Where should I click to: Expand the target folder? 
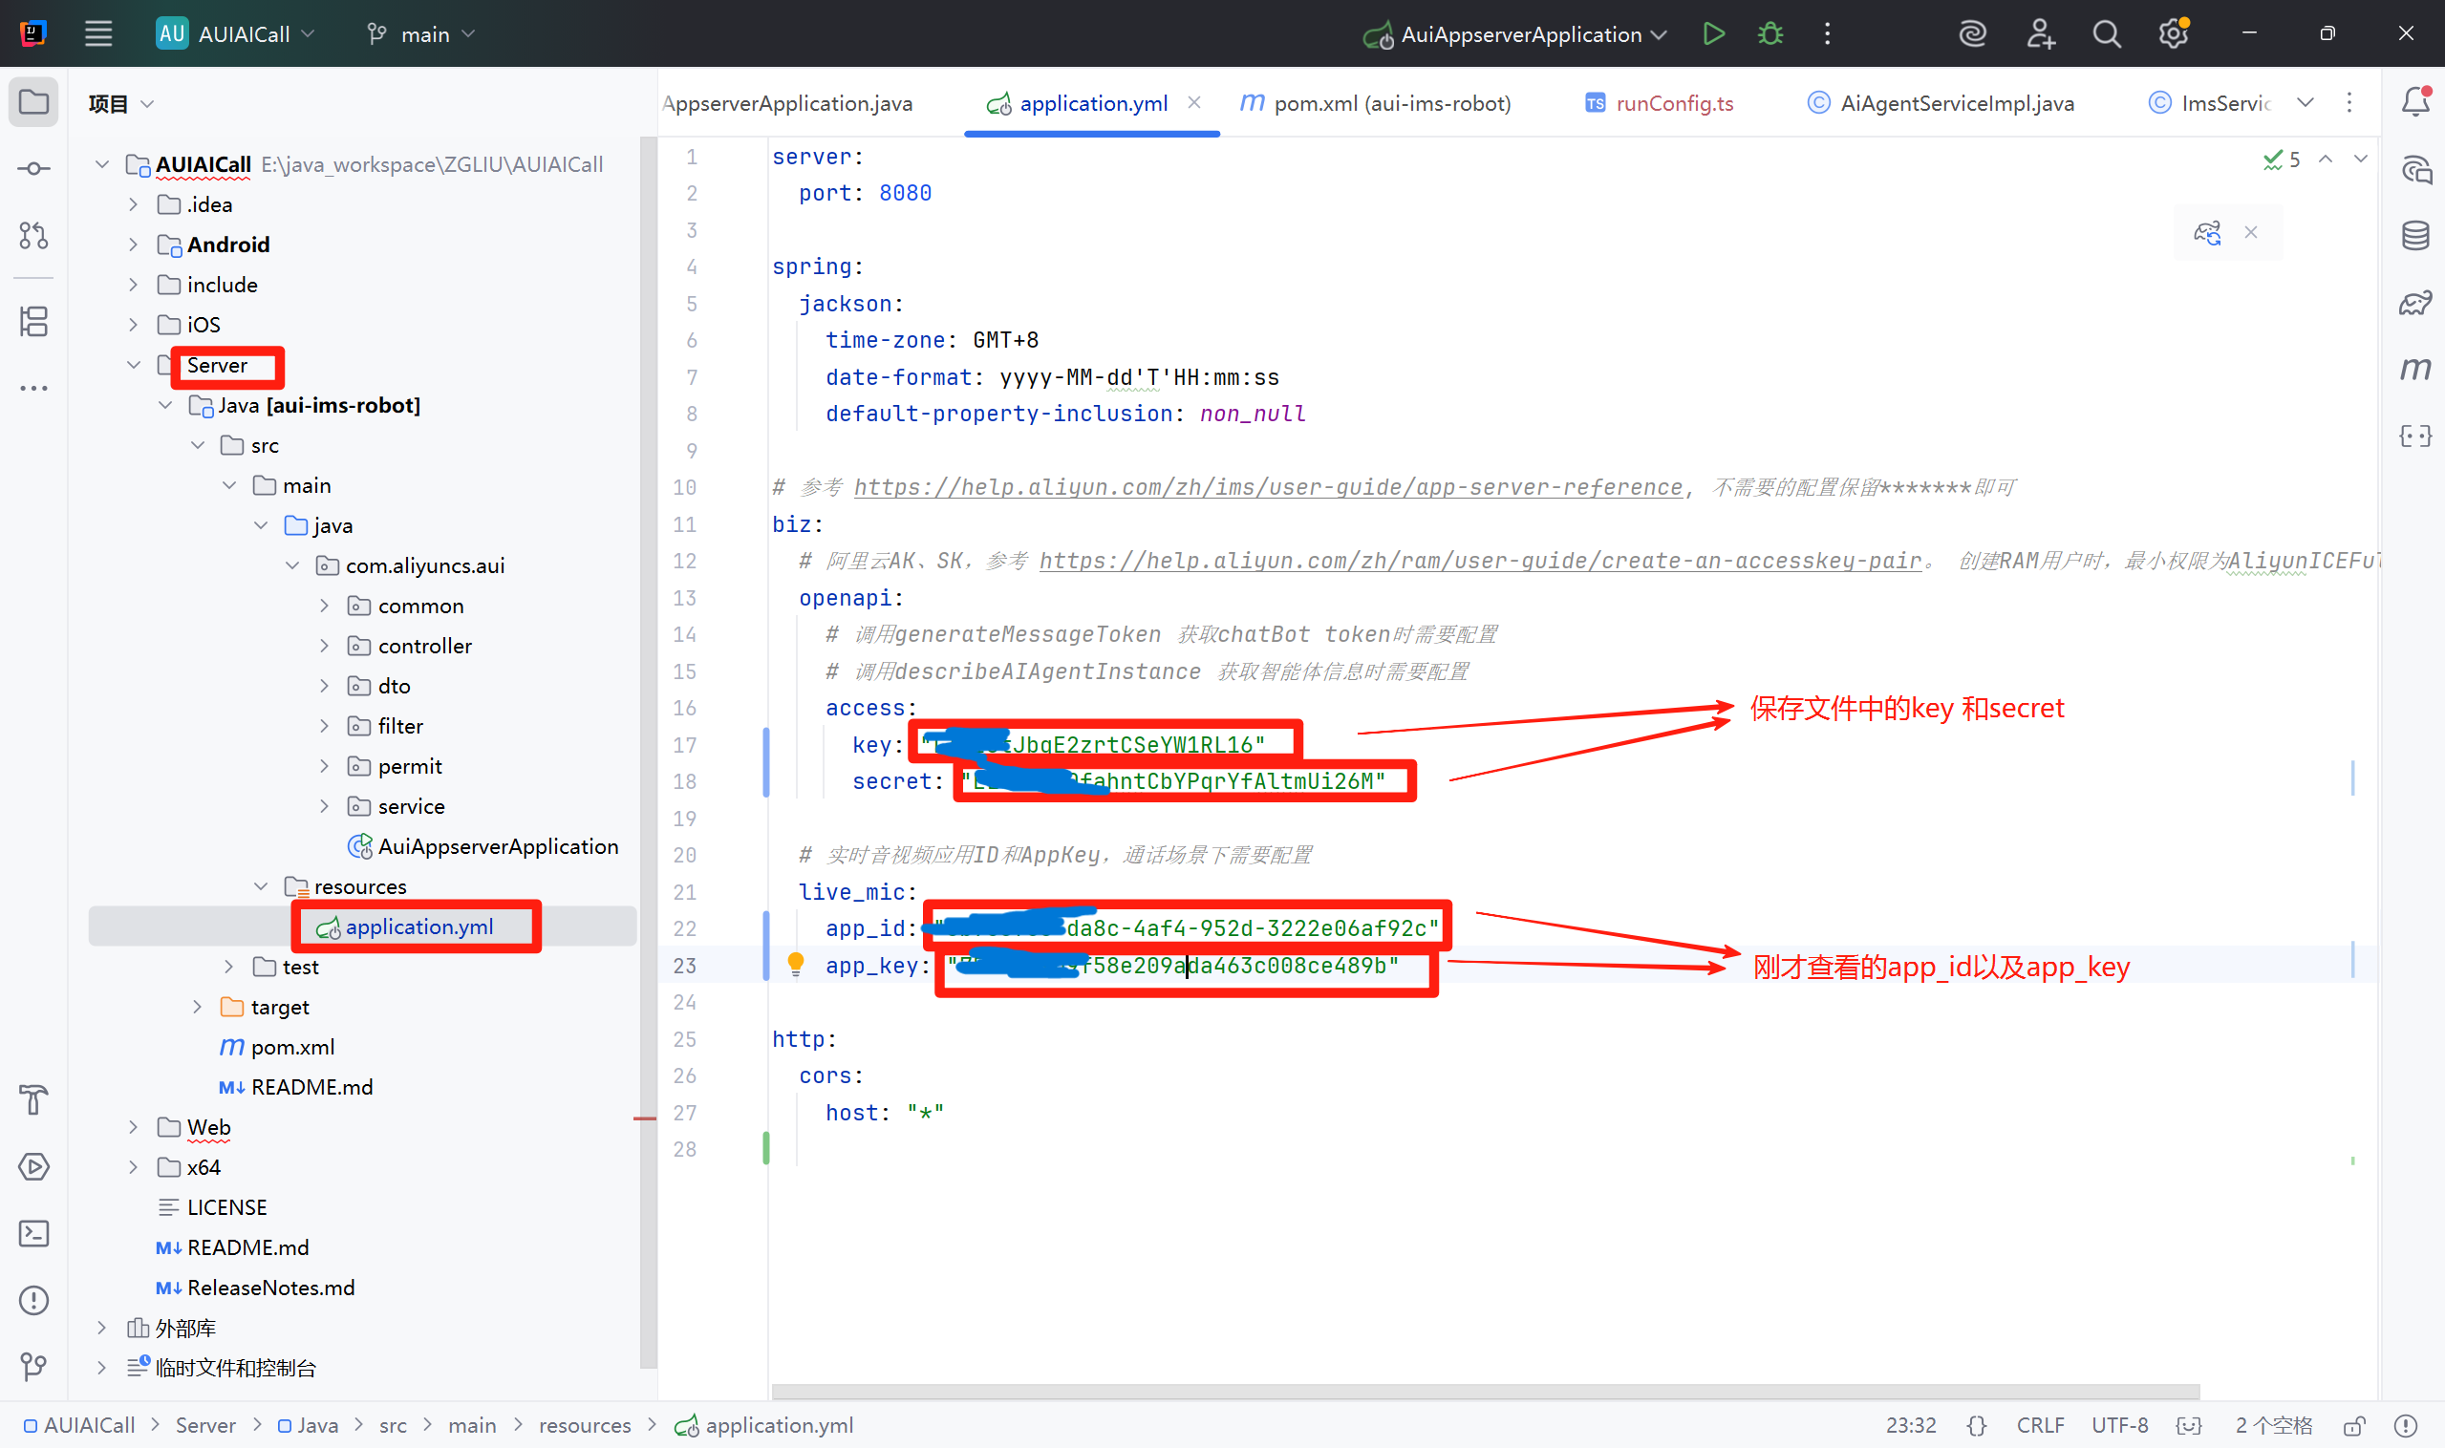click(197, 1007)
